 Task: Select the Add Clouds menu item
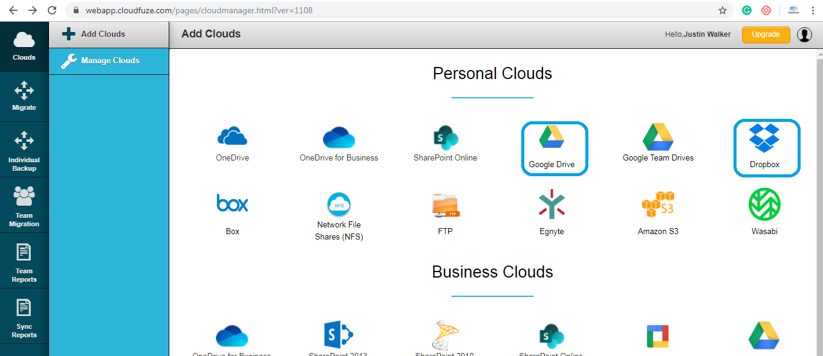(109, 34)
